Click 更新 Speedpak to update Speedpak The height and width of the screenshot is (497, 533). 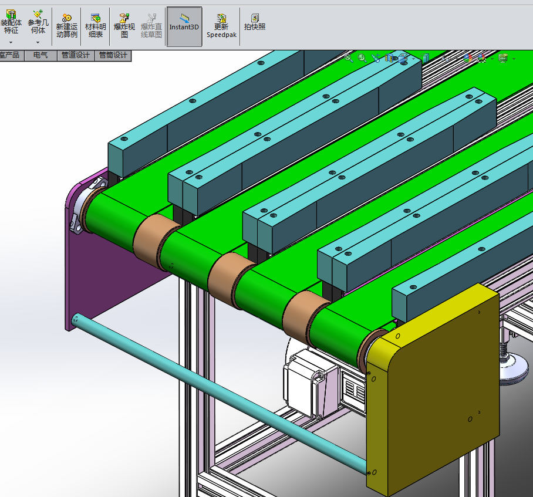pos(221,26)
